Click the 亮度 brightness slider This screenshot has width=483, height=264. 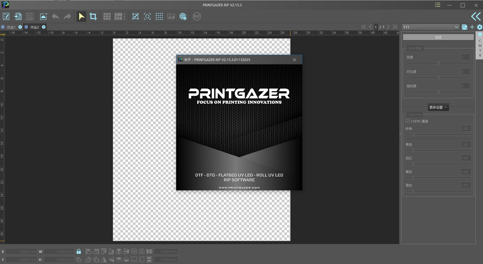438,63
